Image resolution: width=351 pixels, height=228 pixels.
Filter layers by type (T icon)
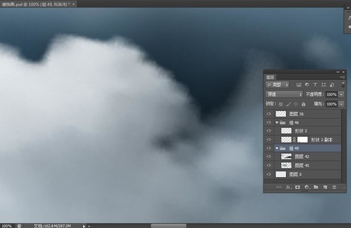click(315, 85)
